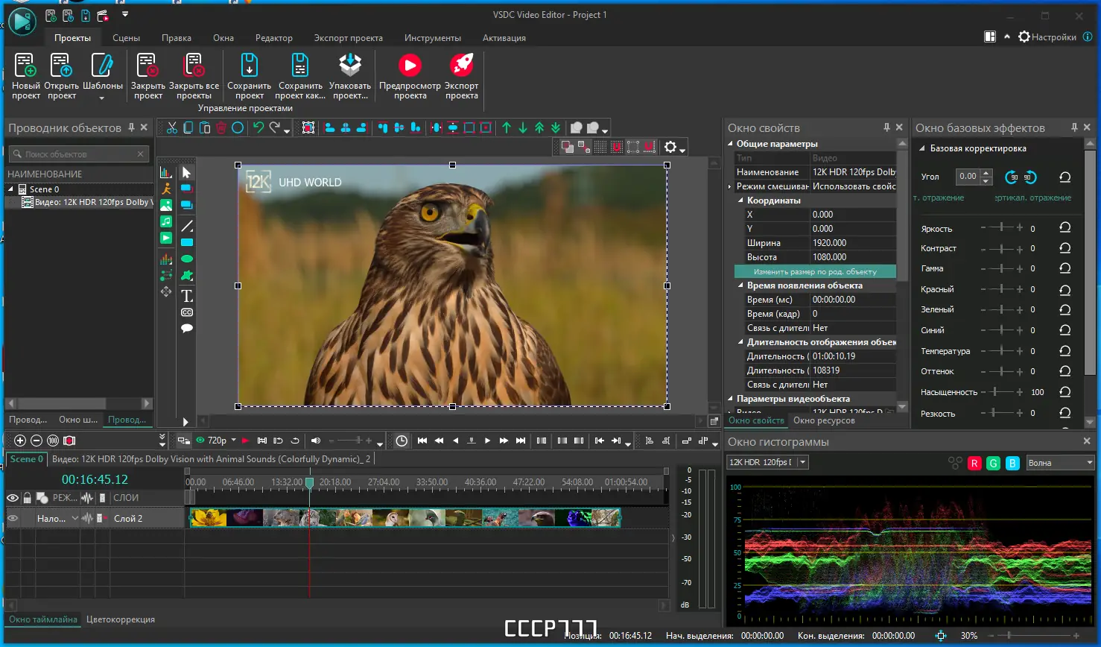Click the scissors Cut icon in editor toolbar

click(172, 127)
